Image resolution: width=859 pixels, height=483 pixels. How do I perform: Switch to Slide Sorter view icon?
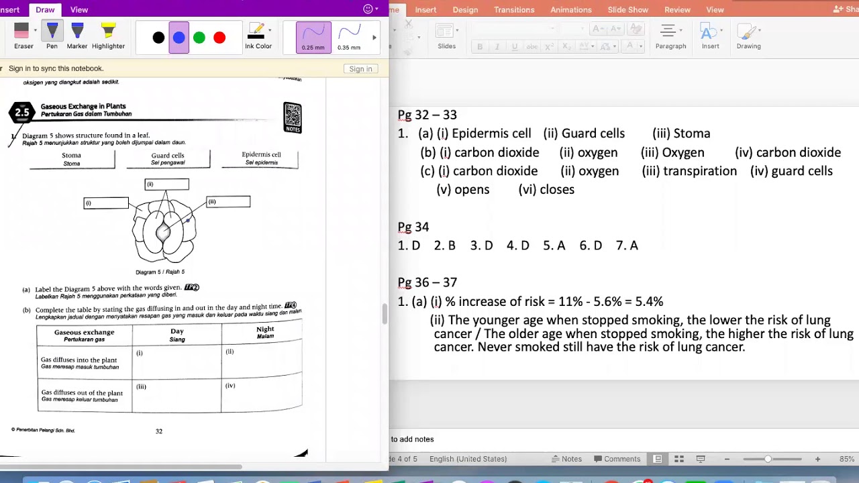coord(679,459)
